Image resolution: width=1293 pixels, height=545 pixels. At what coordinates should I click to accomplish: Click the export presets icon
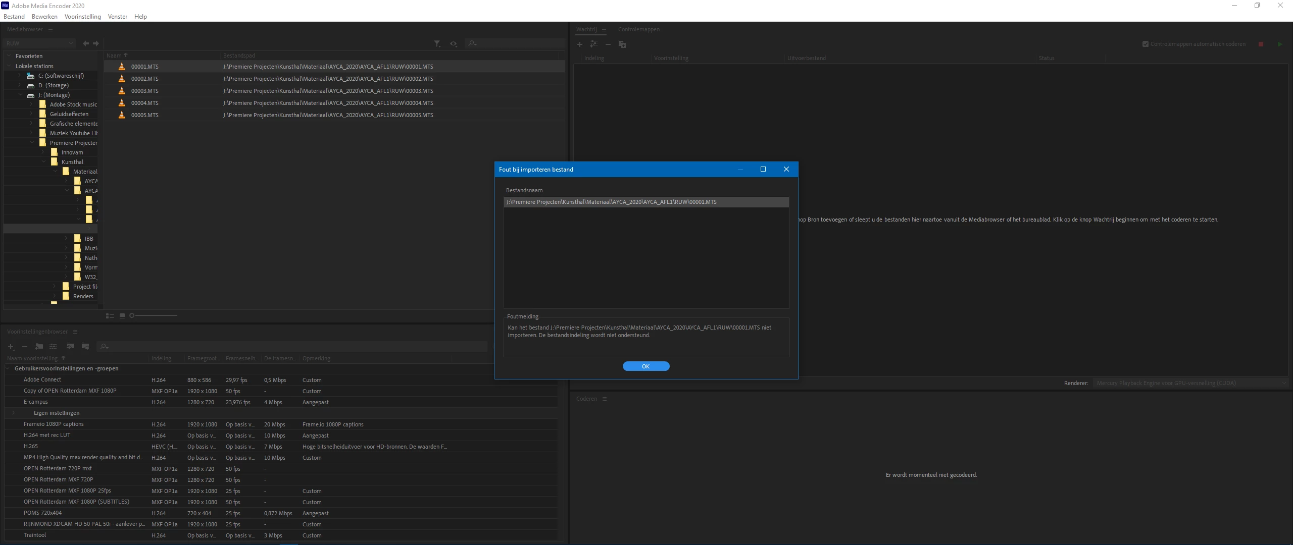click(x=85, y=347)
